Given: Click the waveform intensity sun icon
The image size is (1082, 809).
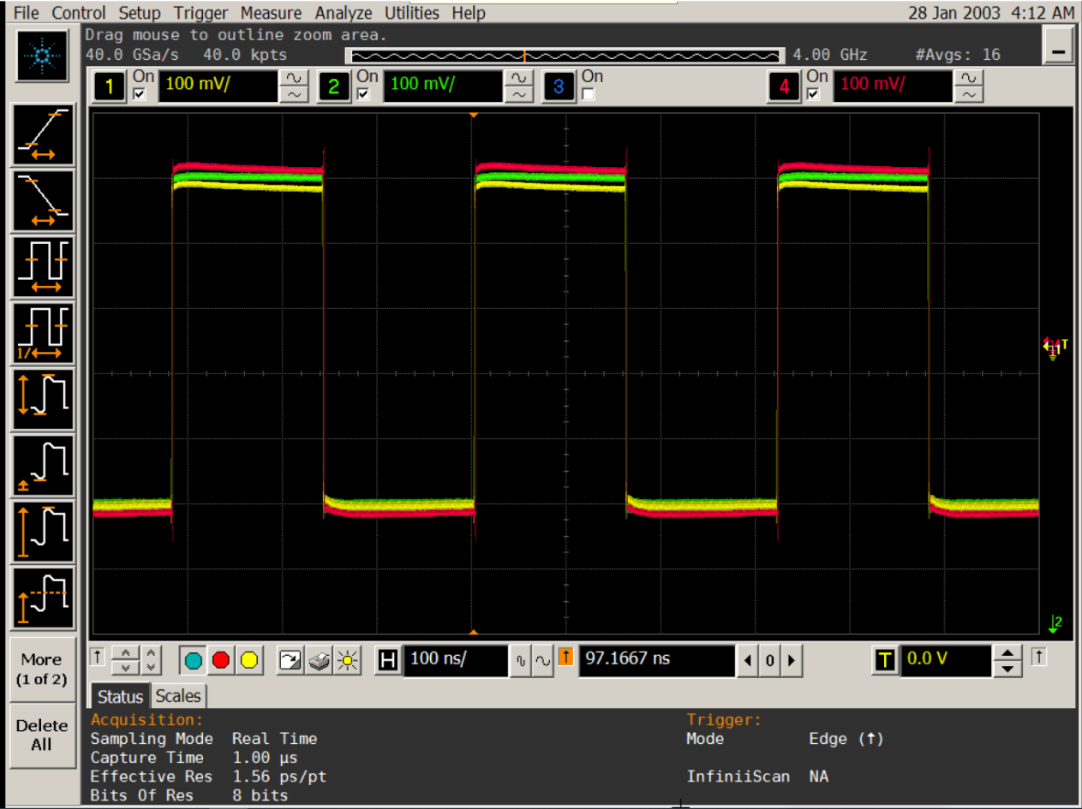Looking at the screenshot, I should 346,660.
